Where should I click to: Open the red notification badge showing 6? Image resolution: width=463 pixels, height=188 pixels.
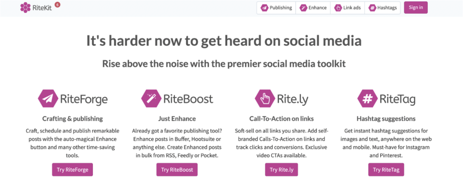(57, 5)
